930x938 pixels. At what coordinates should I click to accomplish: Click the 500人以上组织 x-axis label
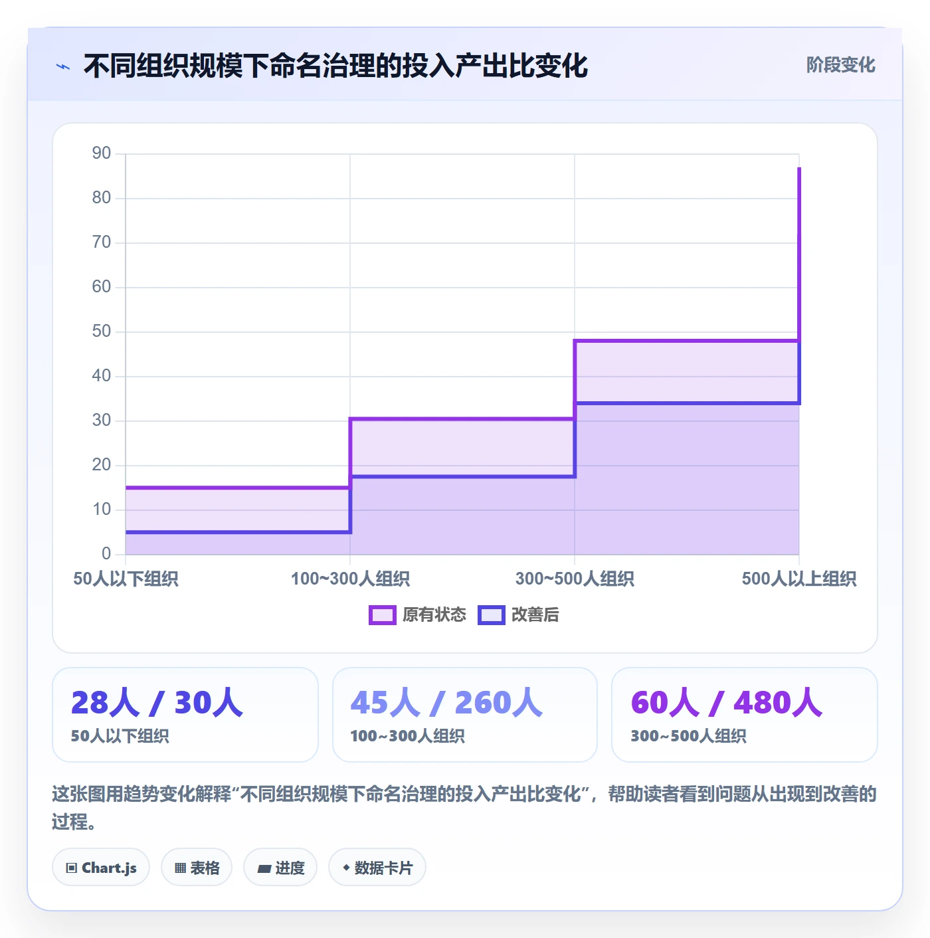(799, 579)
